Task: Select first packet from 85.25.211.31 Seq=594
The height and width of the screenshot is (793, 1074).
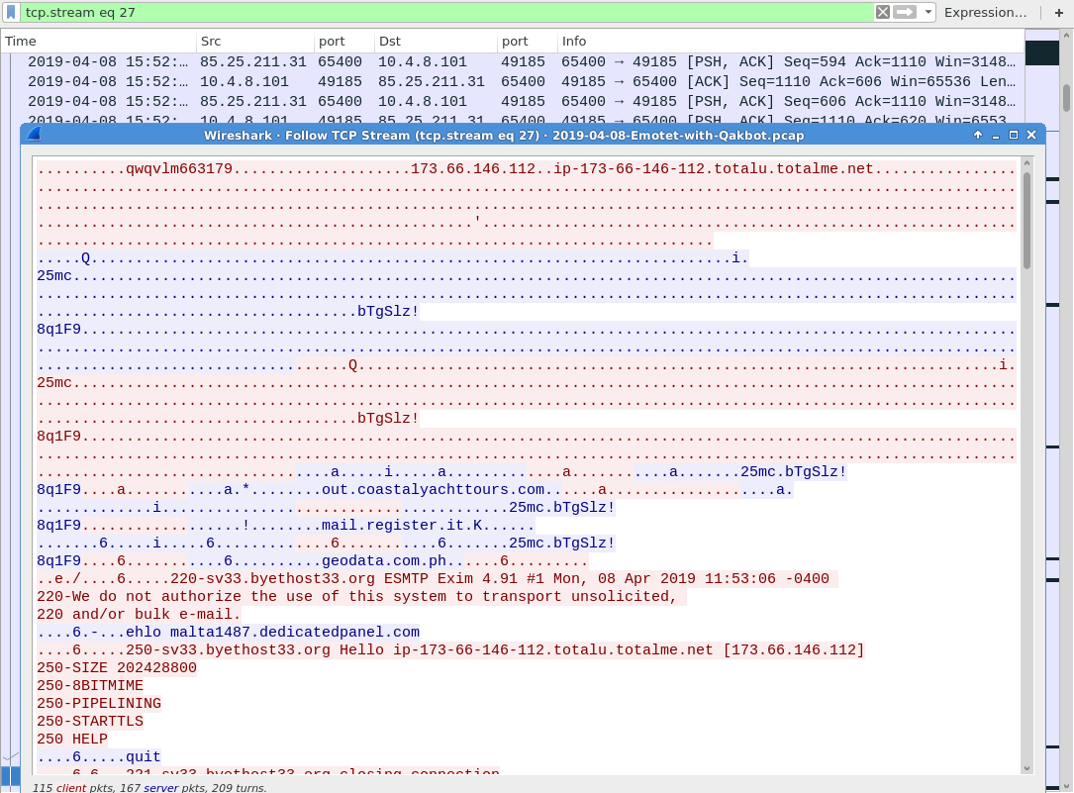Action: (513, 61)
